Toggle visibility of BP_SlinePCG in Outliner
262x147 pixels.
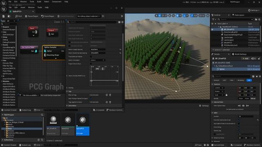coord(212,29)
